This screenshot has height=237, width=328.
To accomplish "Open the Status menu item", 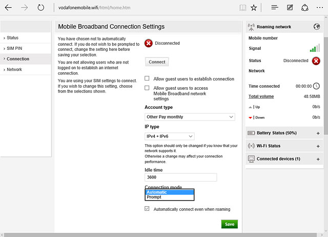I will (26, 38).
